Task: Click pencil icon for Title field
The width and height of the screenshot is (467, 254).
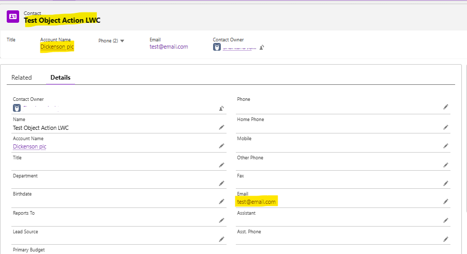Action: click(x=221, y=165)
